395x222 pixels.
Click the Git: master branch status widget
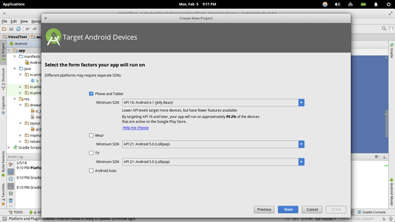coord(325,219)
